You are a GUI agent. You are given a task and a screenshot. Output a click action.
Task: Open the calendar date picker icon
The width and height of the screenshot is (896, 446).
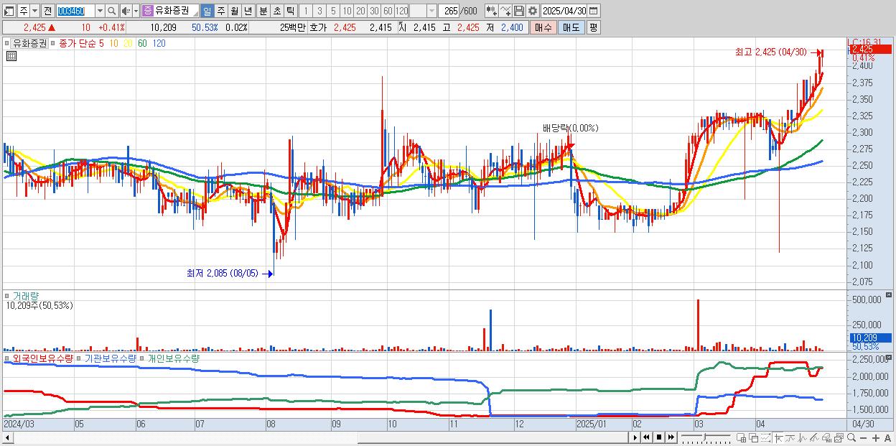coord(594,11)
